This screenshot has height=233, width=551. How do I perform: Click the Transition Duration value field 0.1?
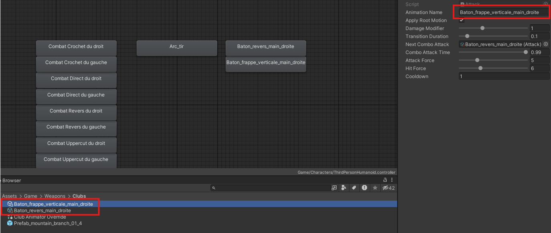pos(540,36)
